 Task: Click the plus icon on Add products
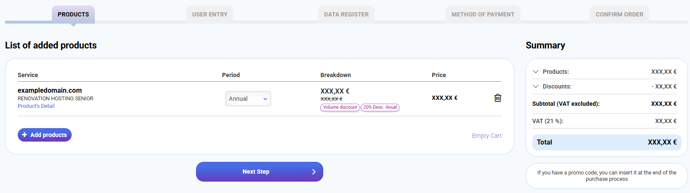click(24, 135)
